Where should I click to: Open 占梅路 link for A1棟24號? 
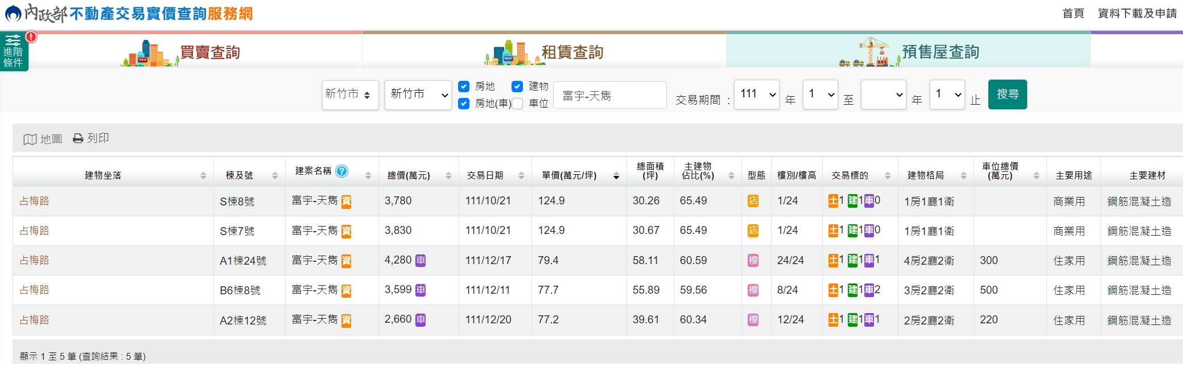point(34,260)
